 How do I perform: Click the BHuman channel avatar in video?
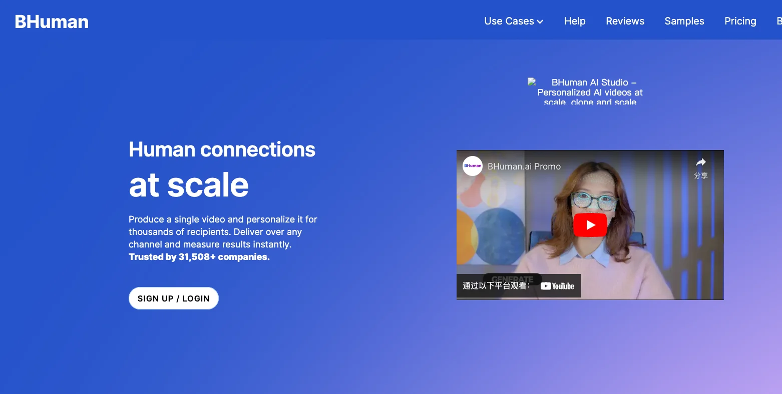(473, 166)
